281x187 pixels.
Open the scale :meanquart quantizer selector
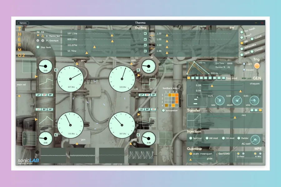point(191,154)
